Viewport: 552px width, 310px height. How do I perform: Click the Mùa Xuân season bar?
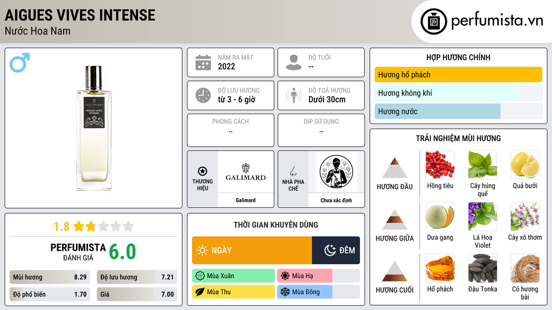coord(233,276)
